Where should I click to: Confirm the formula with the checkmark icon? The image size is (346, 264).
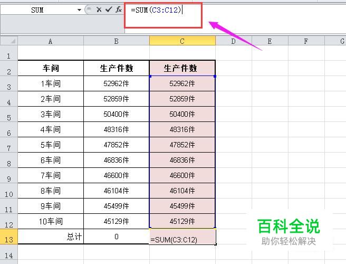(108, 10)
